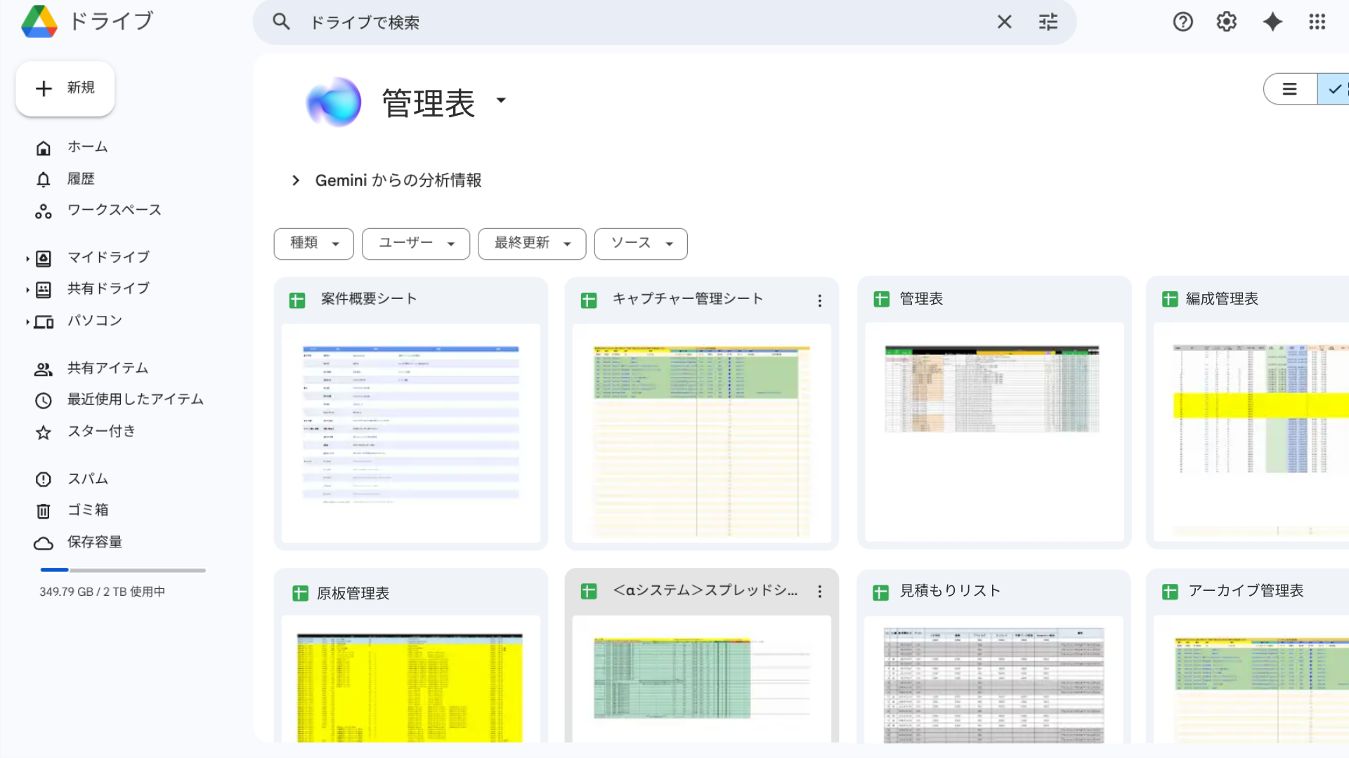This screenshot has width=1349, height=758.
Task: Click the storage usage progress bar
Action: coord(123,570)
